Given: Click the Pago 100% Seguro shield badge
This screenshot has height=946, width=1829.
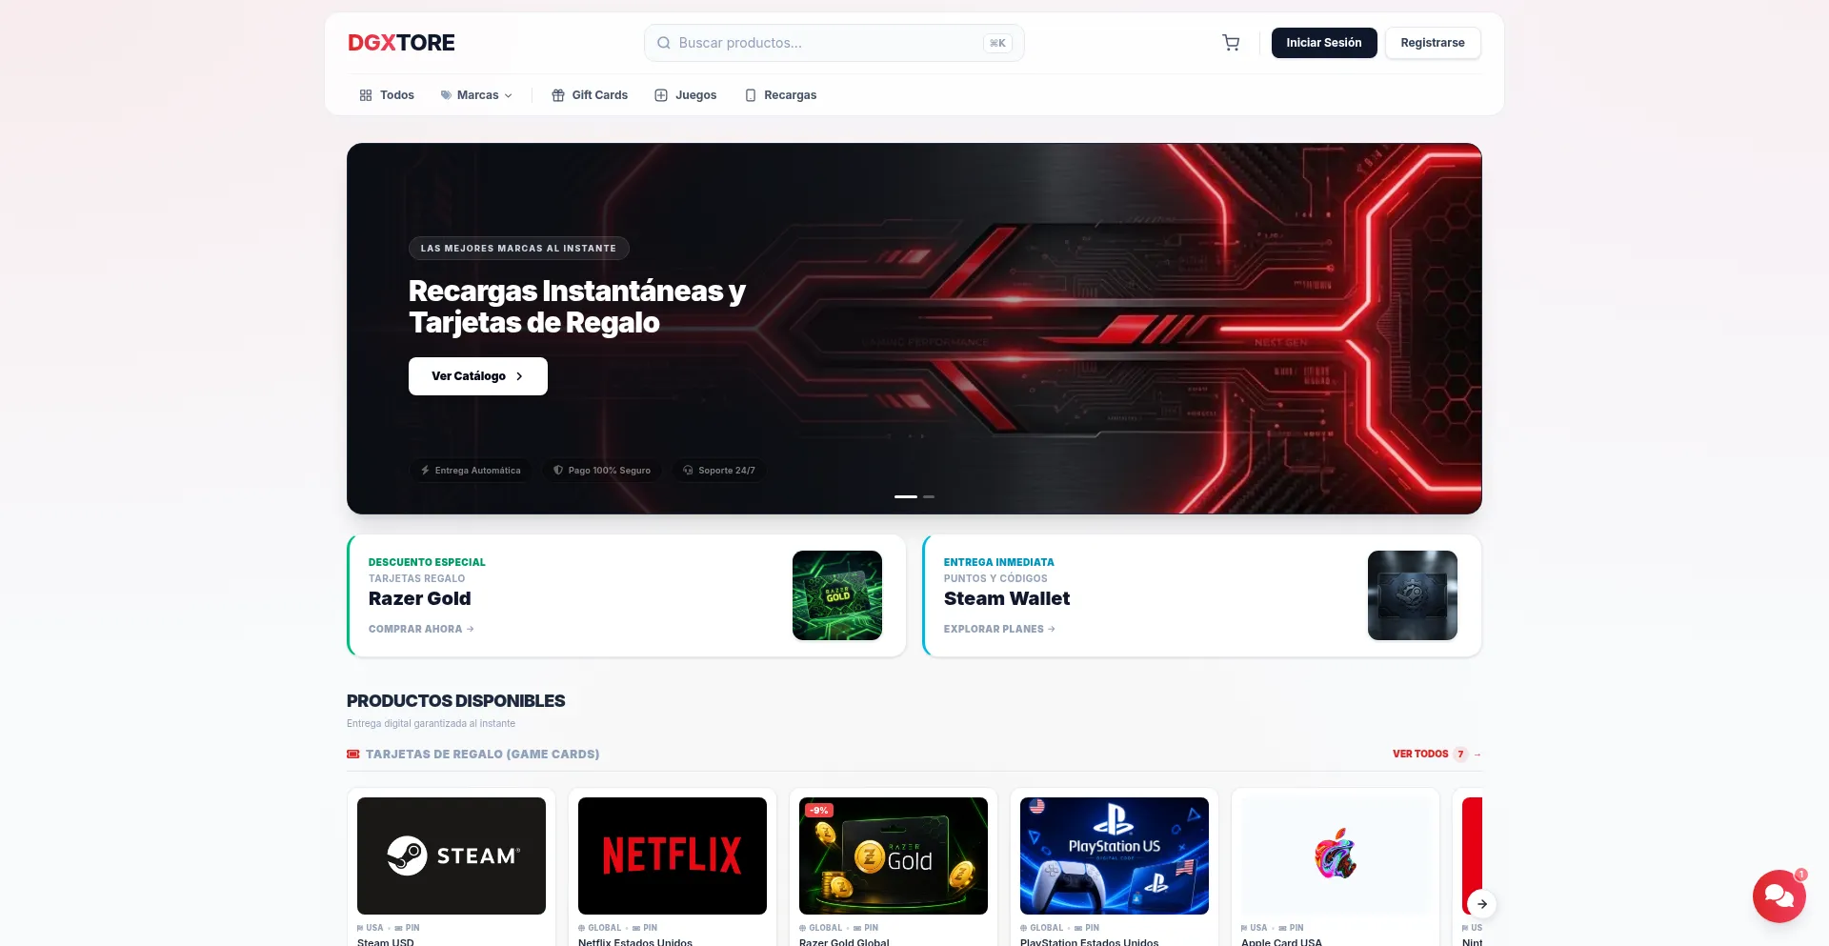Looking at the screenshot, I should click(x=602, y=471).
